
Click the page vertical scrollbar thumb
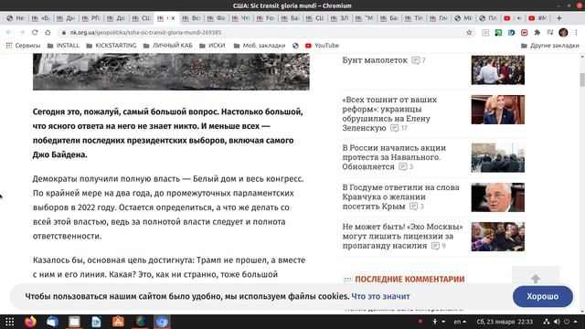pyautogui.click(x=582, y=80)
